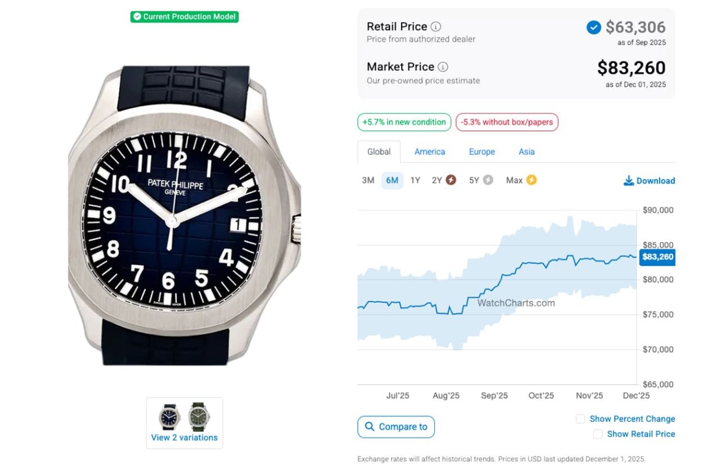Select the Asia region tab
708x469 pixels.
coord(526,152)
